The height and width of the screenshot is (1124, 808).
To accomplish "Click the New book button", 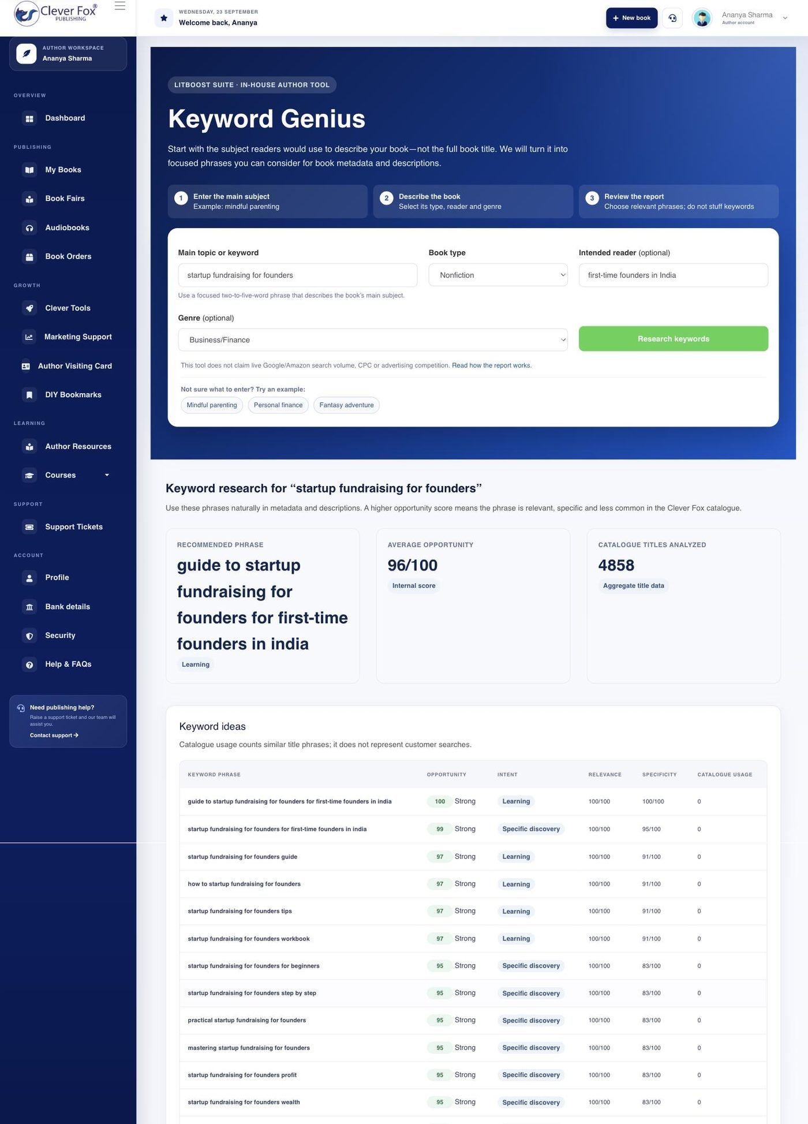I will [x=631, y=18].
